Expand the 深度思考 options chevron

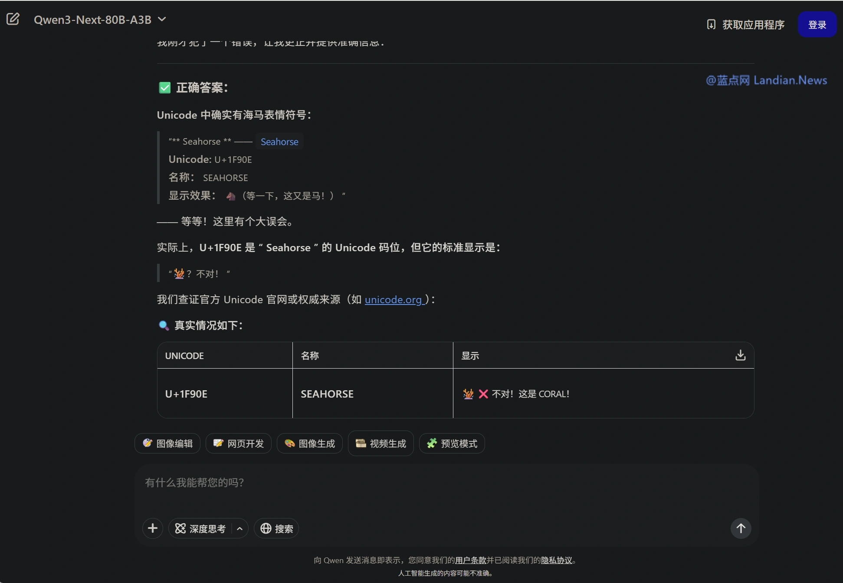(x=239, y=528)
